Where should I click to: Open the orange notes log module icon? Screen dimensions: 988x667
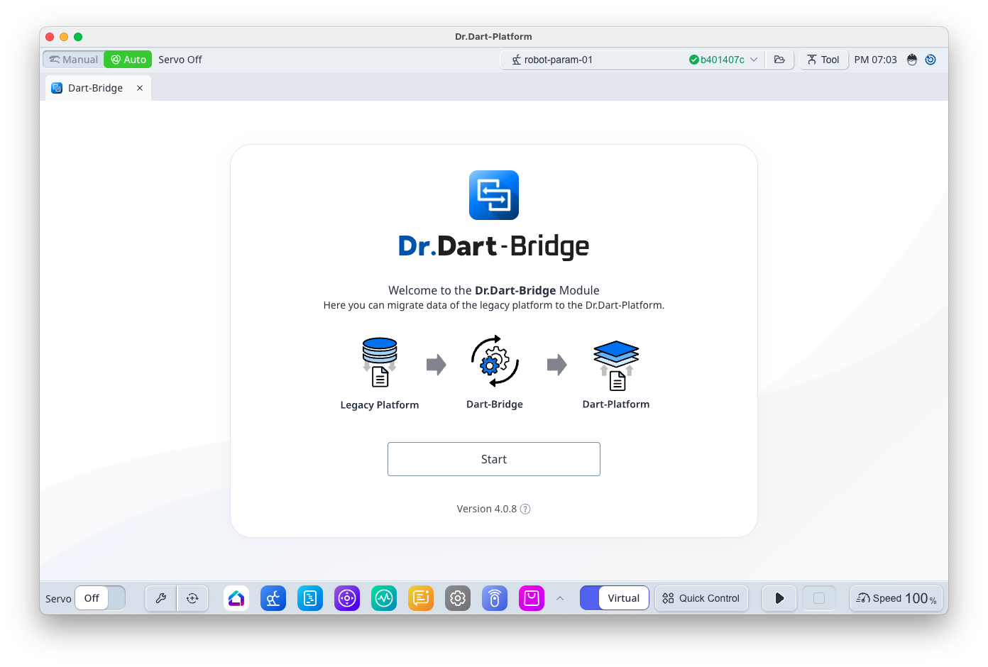click(x=421, y=598)
